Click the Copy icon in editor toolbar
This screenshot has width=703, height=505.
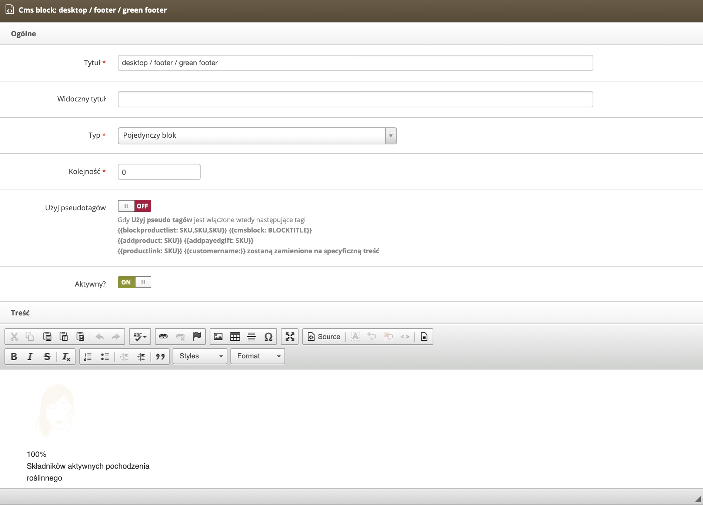click(30, 337)
